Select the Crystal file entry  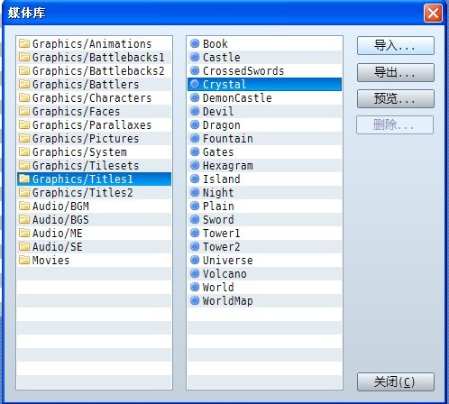tap(264, 84)
